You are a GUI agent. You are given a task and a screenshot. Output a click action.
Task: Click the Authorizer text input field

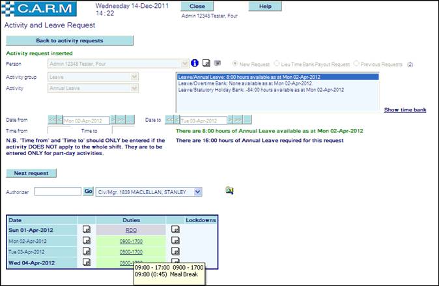pyautogui.click(x=57, y=192)
